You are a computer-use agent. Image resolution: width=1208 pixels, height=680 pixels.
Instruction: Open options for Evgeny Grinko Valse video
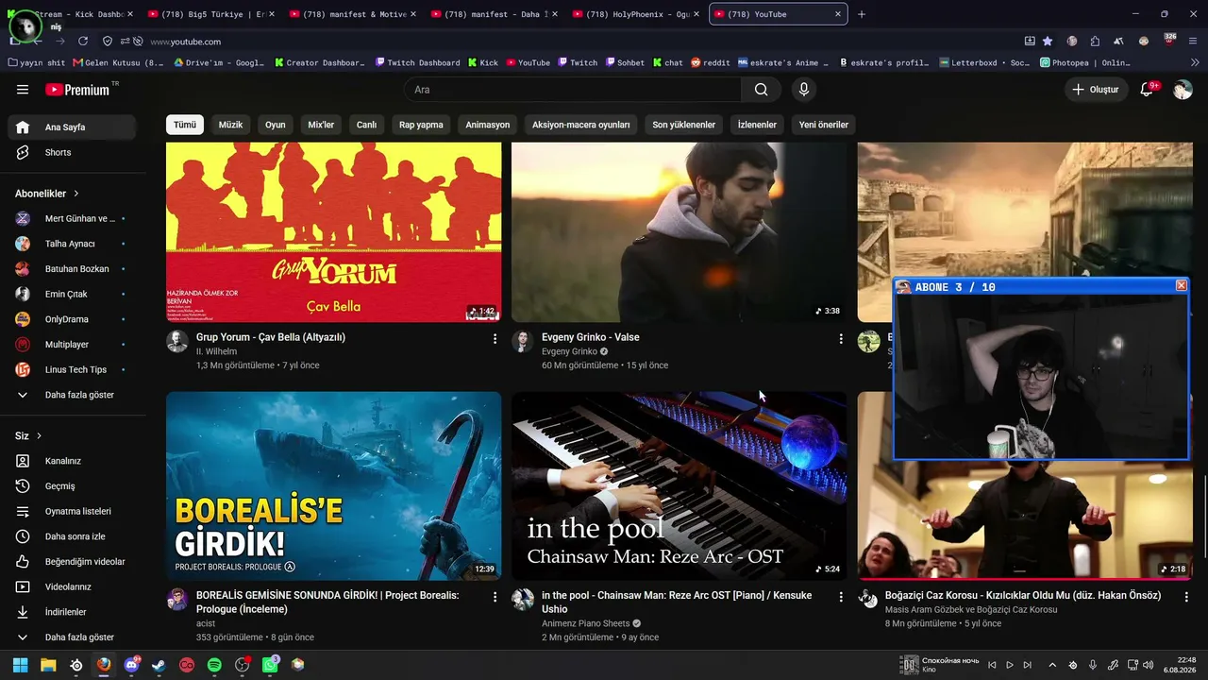click(840, 338)
